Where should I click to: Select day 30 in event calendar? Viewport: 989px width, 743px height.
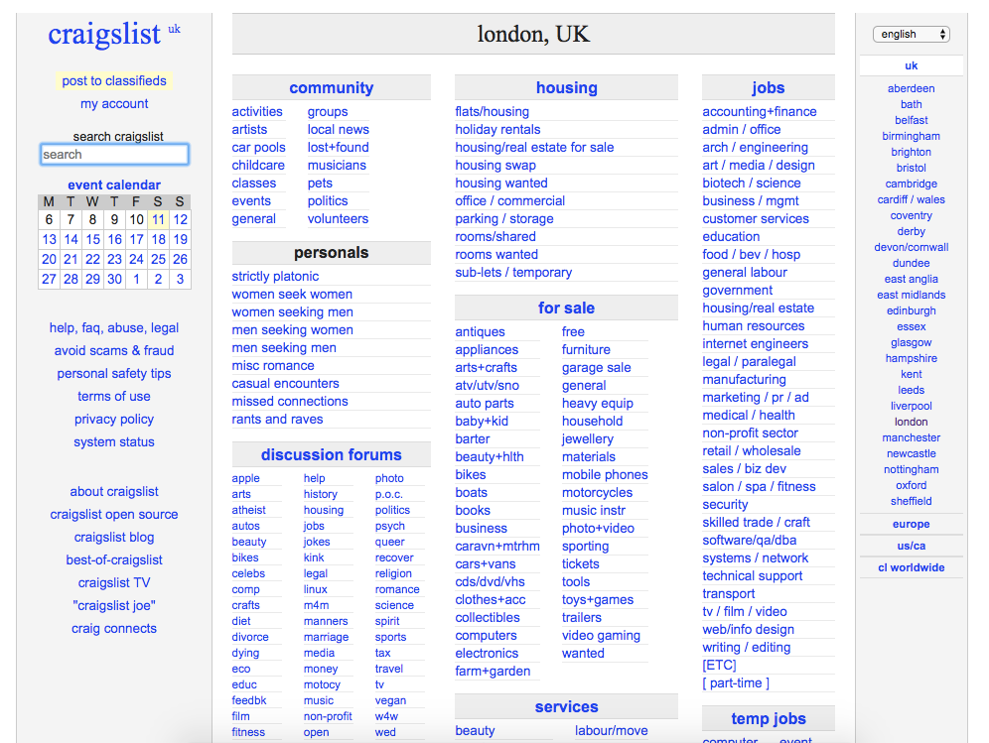tap(114, 279)
